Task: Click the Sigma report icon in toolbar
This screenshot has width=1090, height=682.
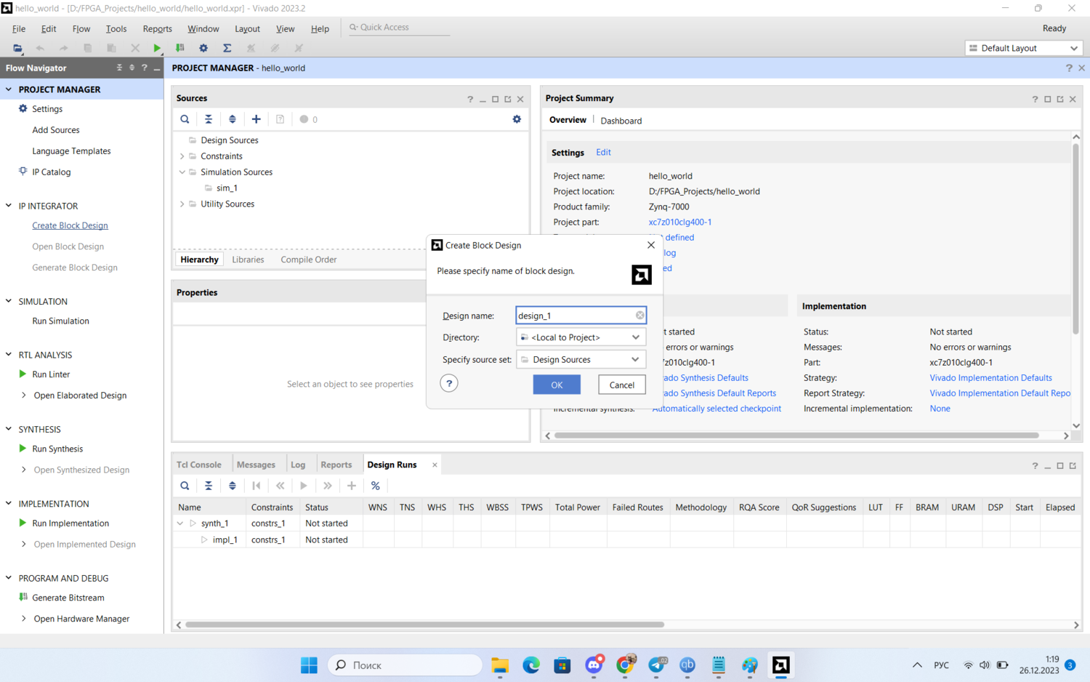Action: pyautogui.click(x=227, y=48)
